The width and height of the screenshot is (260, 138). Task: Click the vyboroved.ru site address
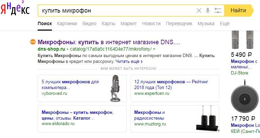54,93
